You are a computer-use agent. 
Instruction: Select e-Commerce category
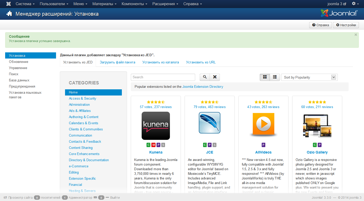pyautogui.click(x=79, y=166)
